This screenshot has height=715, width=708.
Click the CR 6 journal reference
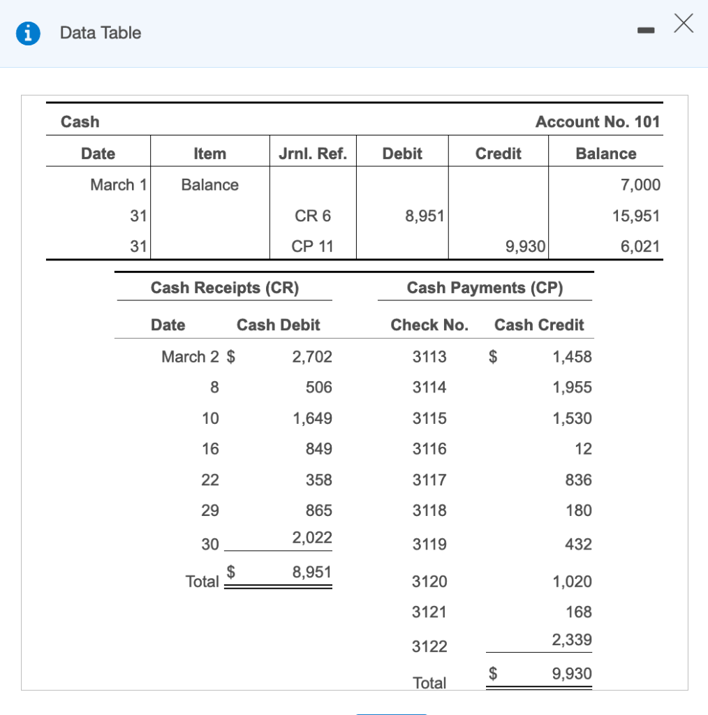click(311, 216)
